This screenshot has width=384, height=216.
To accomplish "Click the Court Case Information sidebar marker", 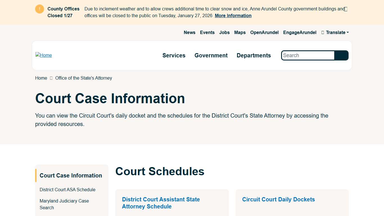I will click(x=36, y=175).
